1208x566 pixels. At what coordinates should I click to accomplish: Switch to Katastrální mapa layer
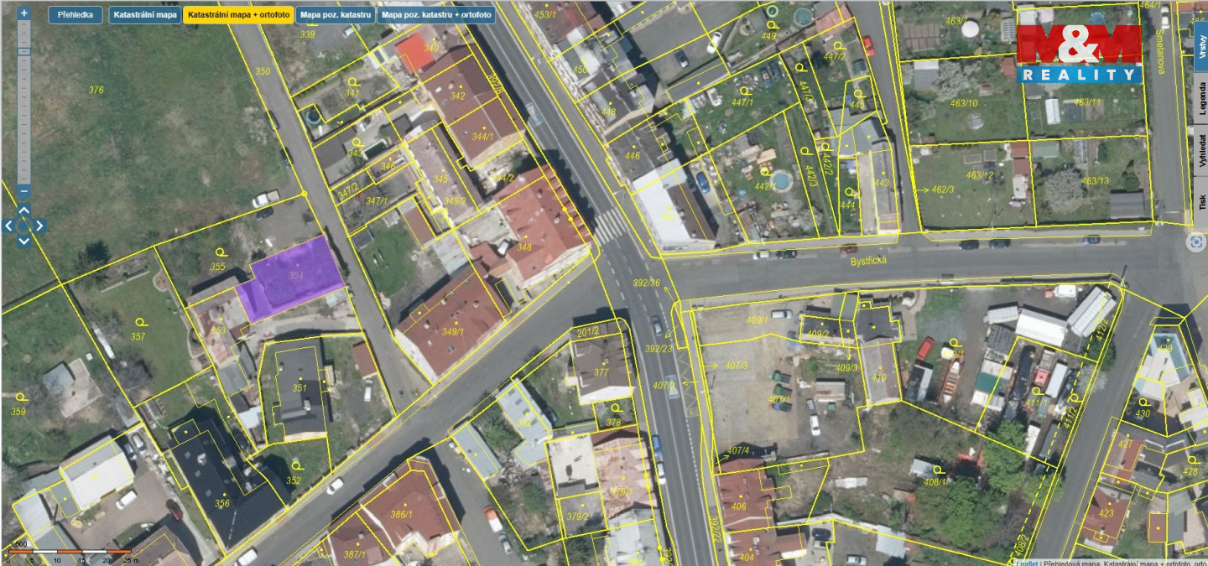point(144,15)
